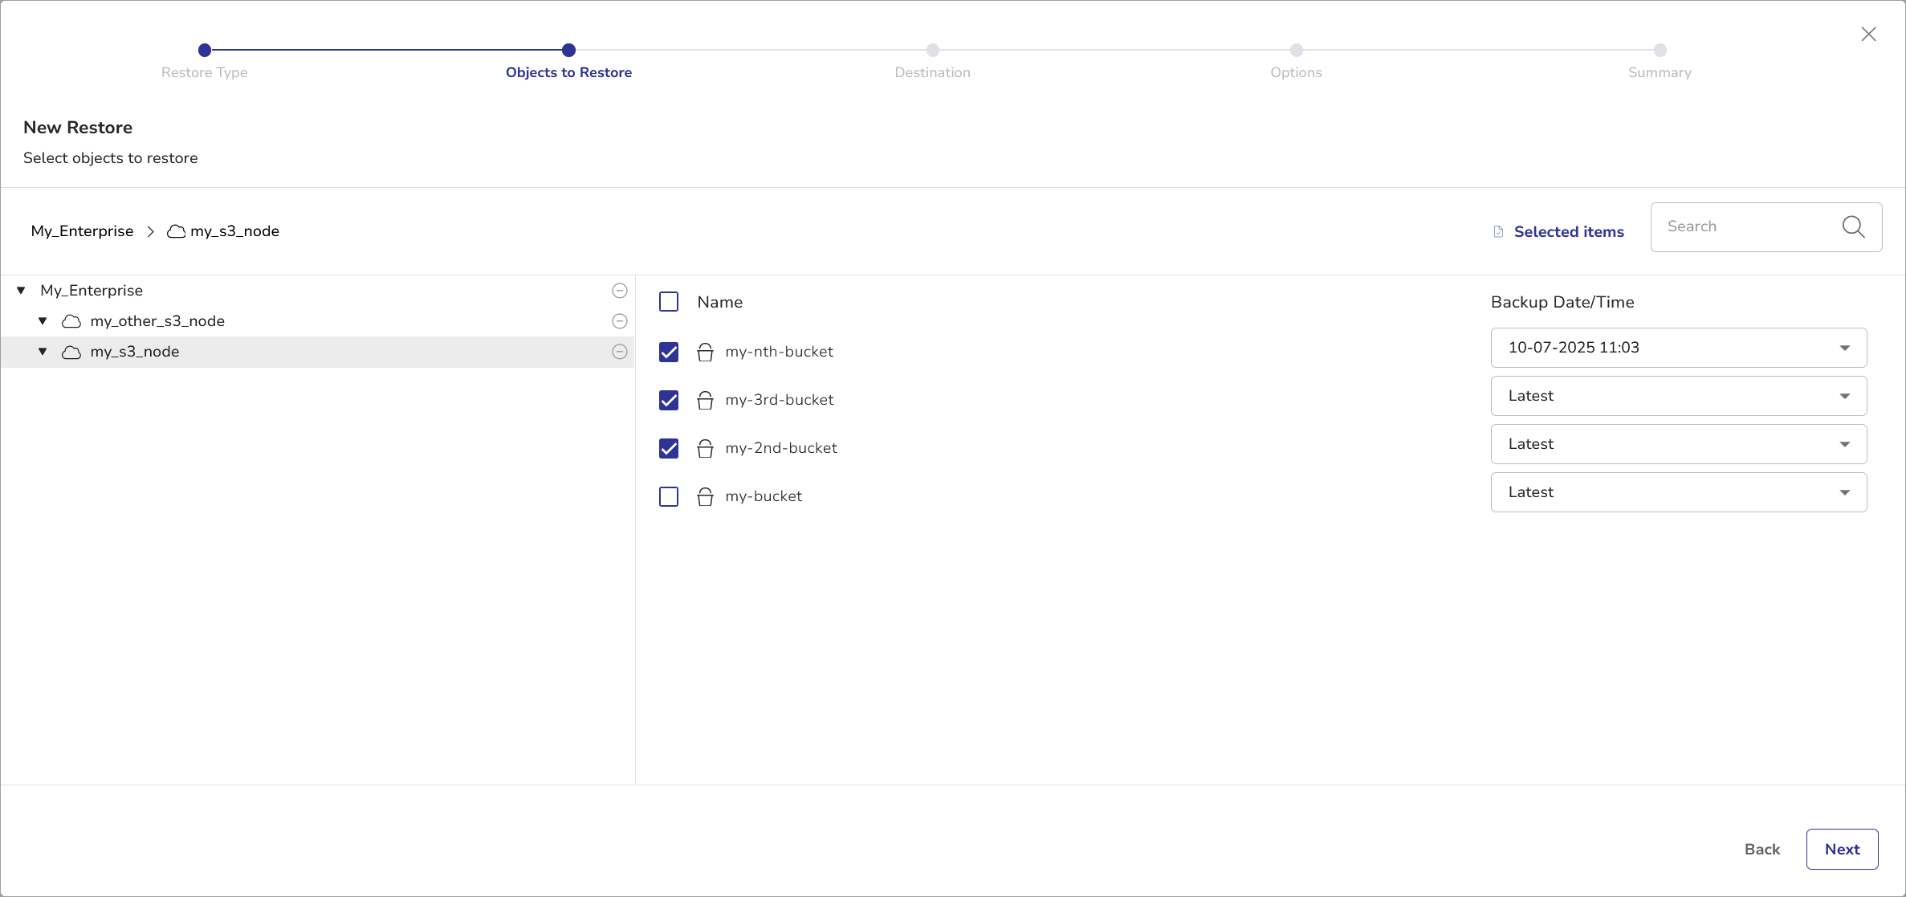
Task: Collapse the My_Enterprise tree node
Action: [22, 291]
